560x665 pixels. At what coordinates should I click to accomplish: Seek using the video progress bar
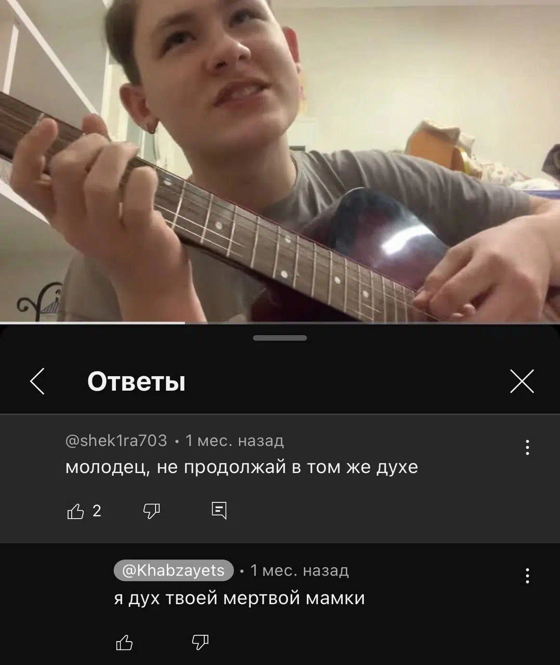pos(280,323)
